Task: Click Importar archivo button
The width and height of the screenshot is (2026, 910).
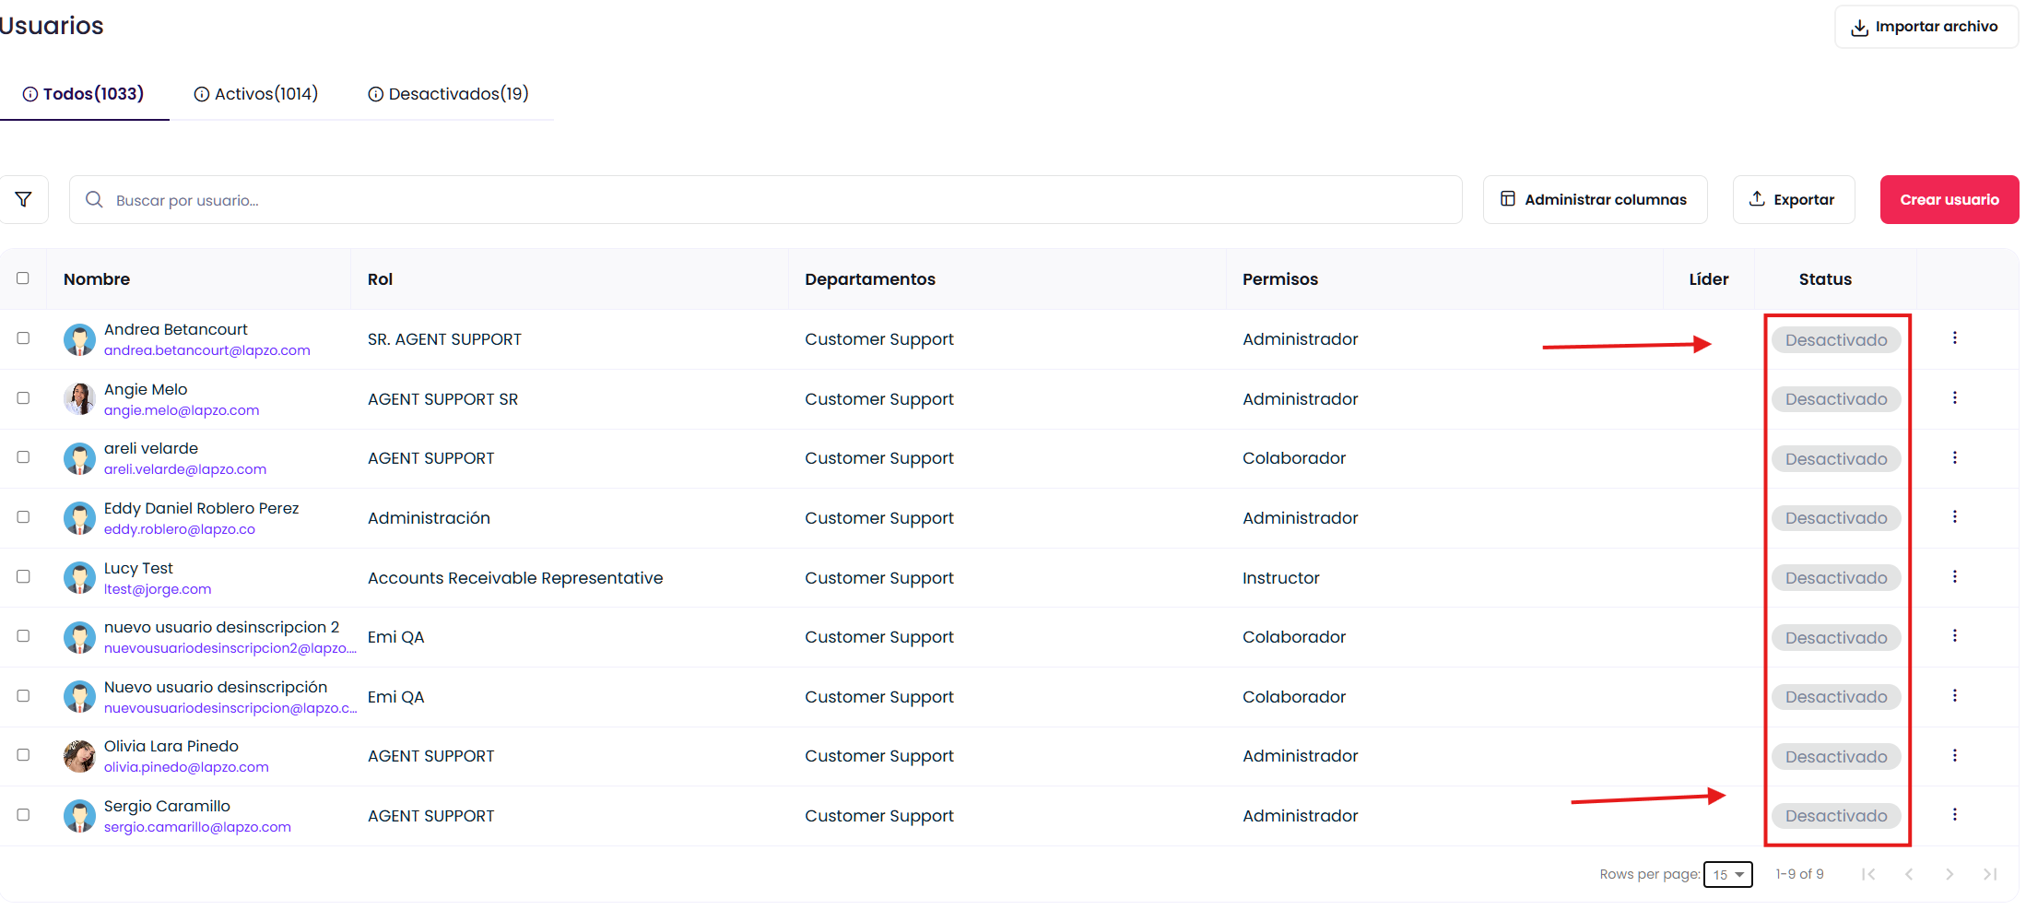Action: 1926,27
